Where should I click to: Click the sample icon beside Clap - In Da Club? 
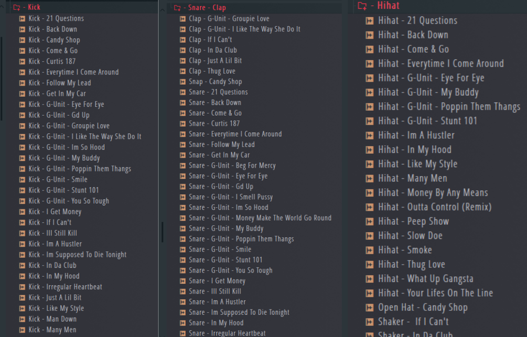(x=183, y=50)
